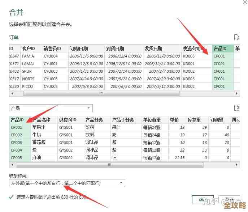
Task: Click the NORTS customer cell
Action: tap(31, 79)
